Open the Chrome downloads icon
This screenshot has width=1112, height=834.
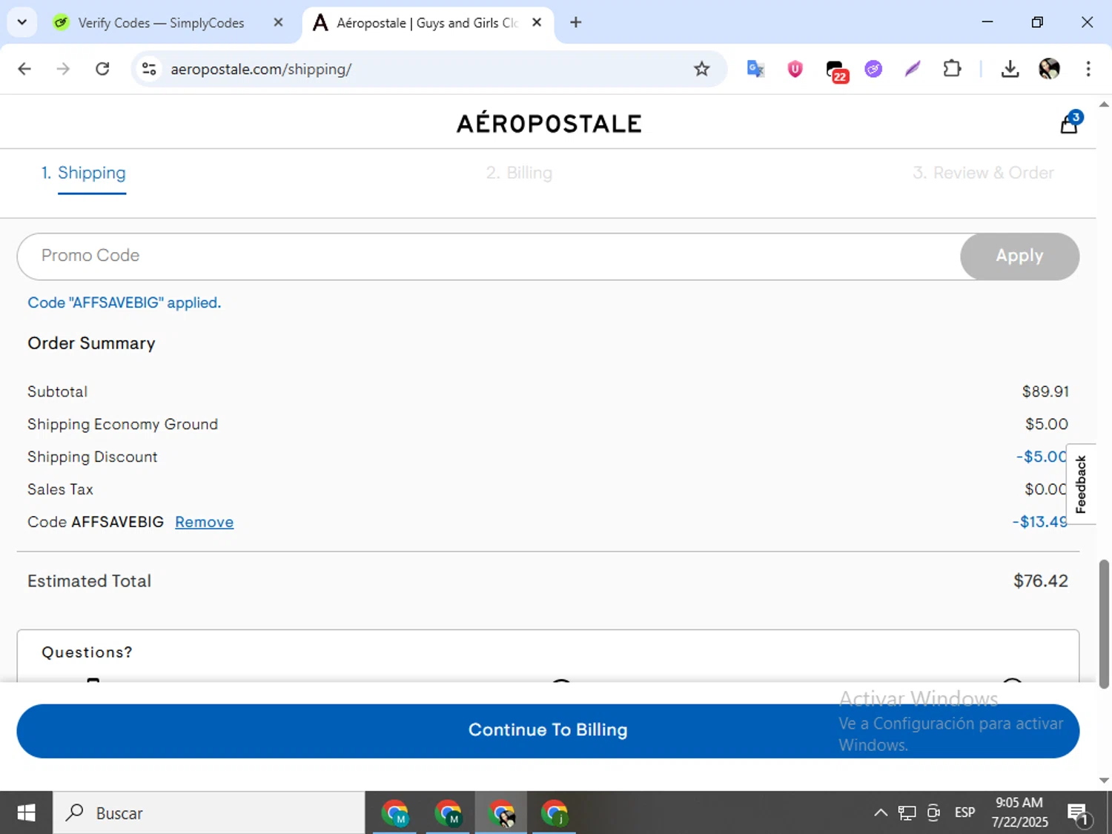tap(1010, 69)
